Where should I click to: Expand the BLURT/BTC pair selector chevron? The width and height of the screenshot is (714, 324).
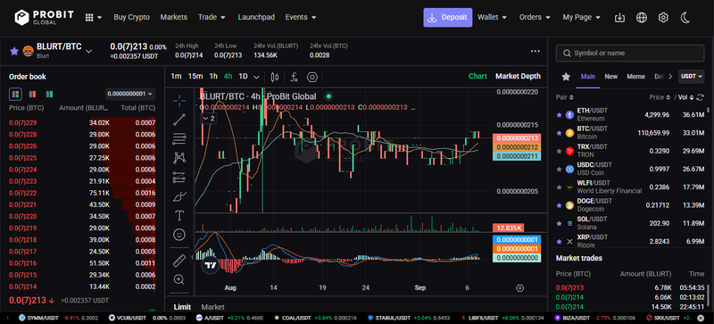[88, 51]
